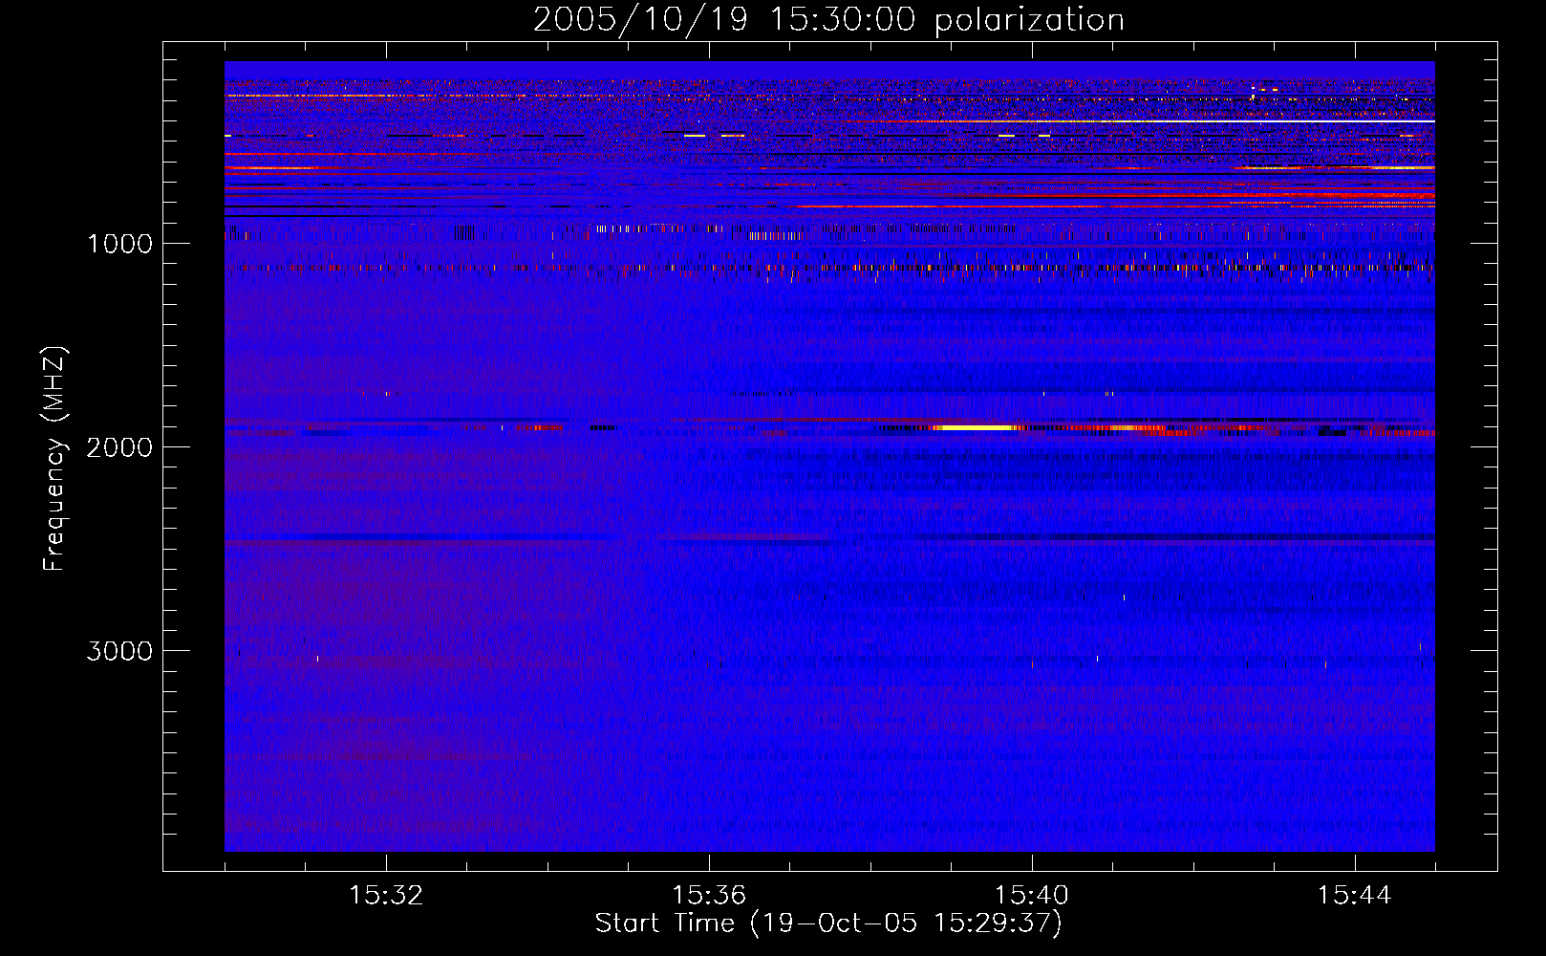Click the 15:40 time tick label

pyautogui.click(x=1032, y=896)
